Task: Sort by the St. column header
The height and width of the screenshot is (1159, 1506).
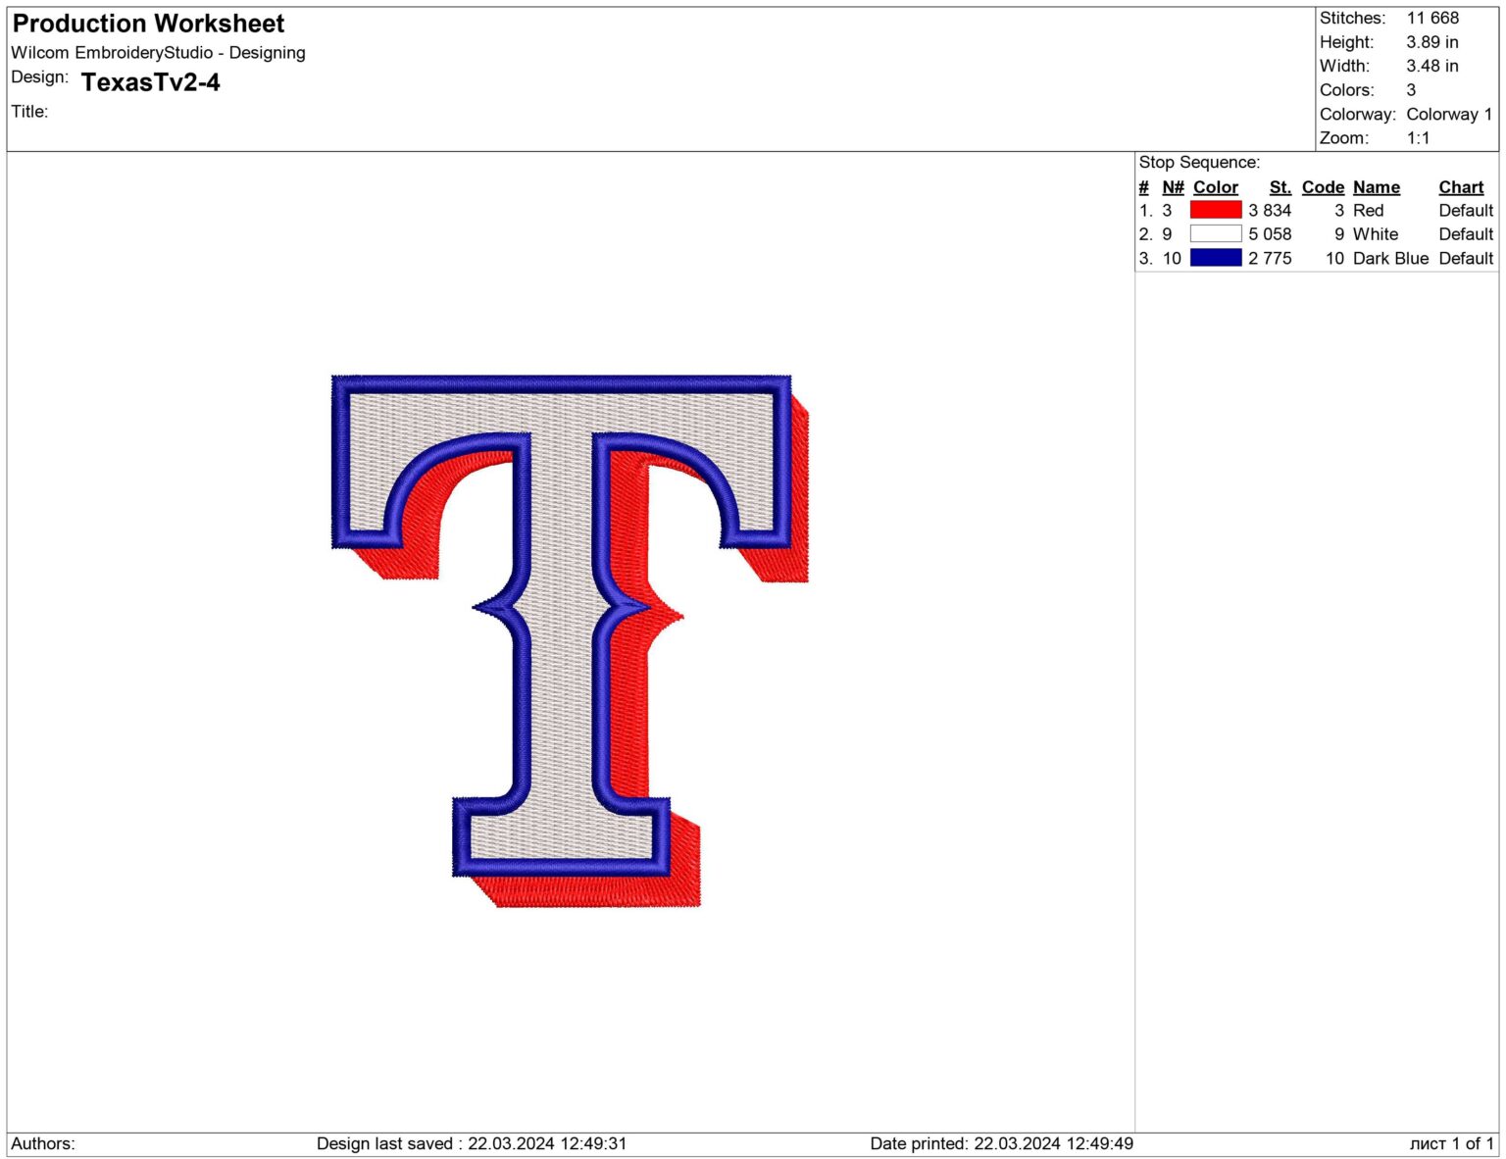Action: tap(1280, 186)
